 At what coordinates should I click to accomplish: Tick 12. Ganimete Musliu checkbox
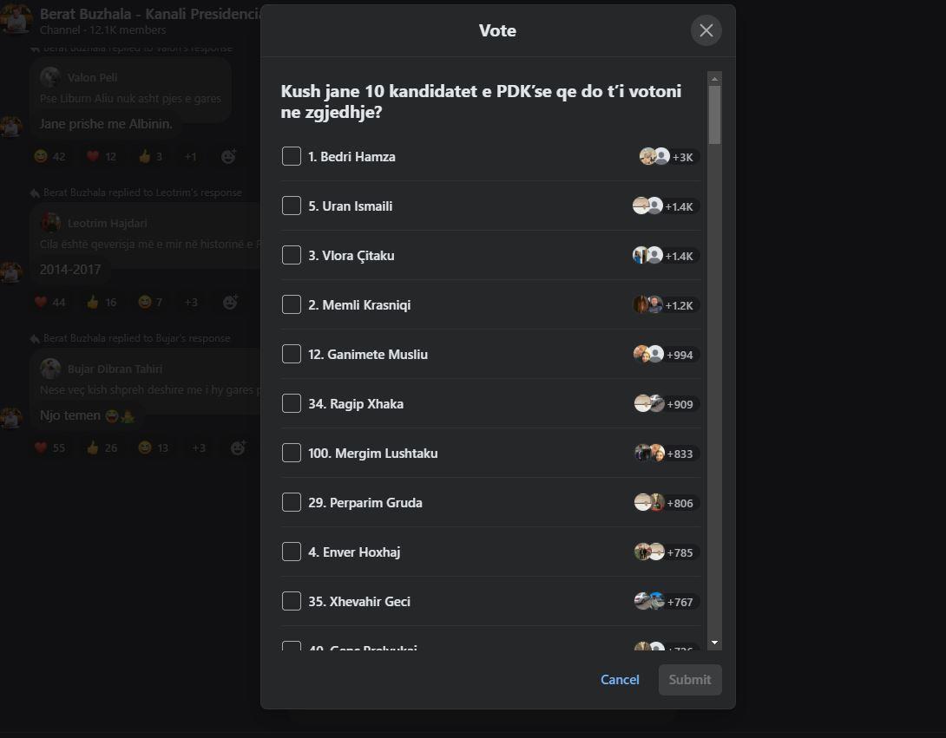[292, 354]
